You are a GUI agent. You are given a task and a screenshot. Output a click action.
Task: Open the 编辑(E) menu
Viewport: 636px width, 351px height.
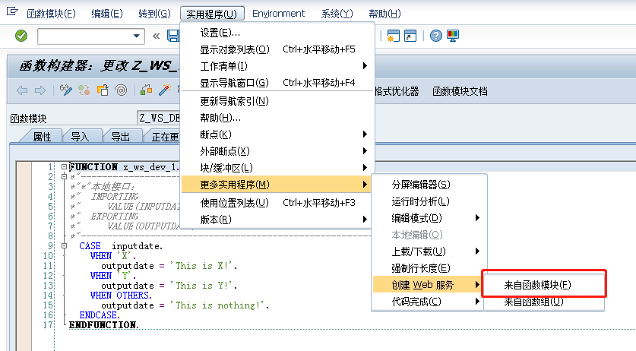[x=107, y=14]
